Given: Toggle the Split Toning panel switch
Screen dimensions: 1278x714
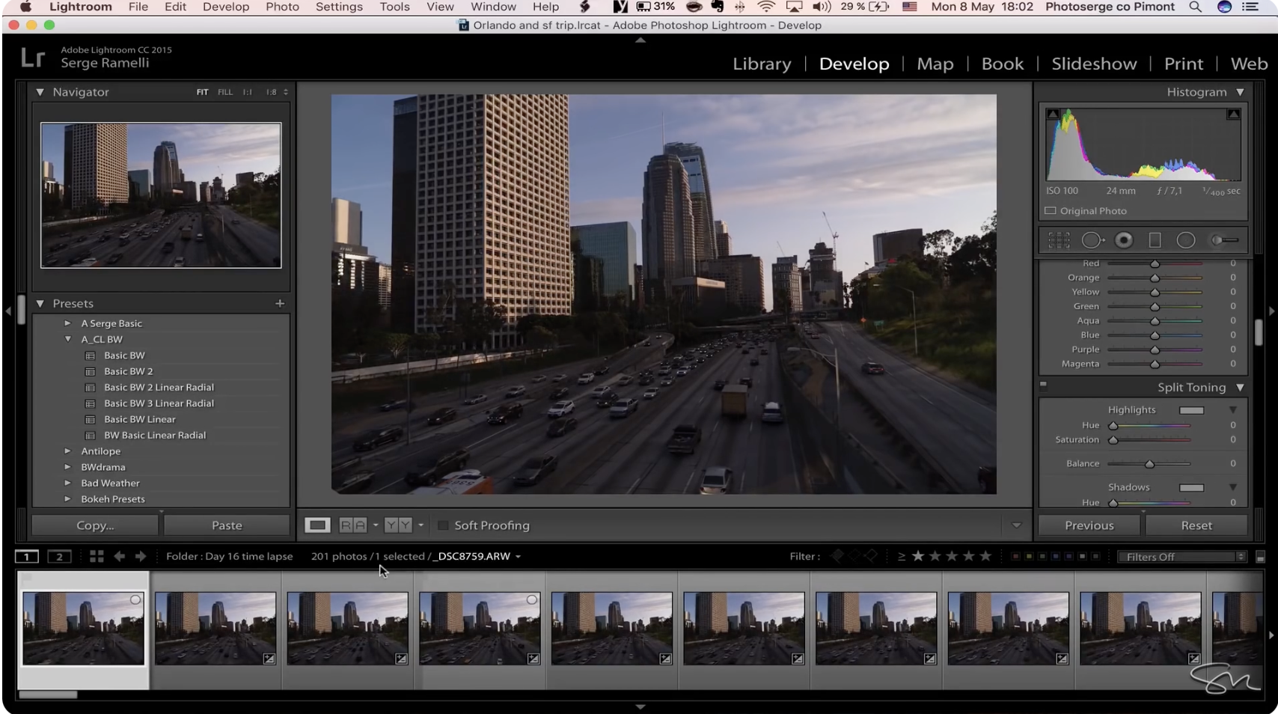Looking at the screenshot, I should point(1043,385).
